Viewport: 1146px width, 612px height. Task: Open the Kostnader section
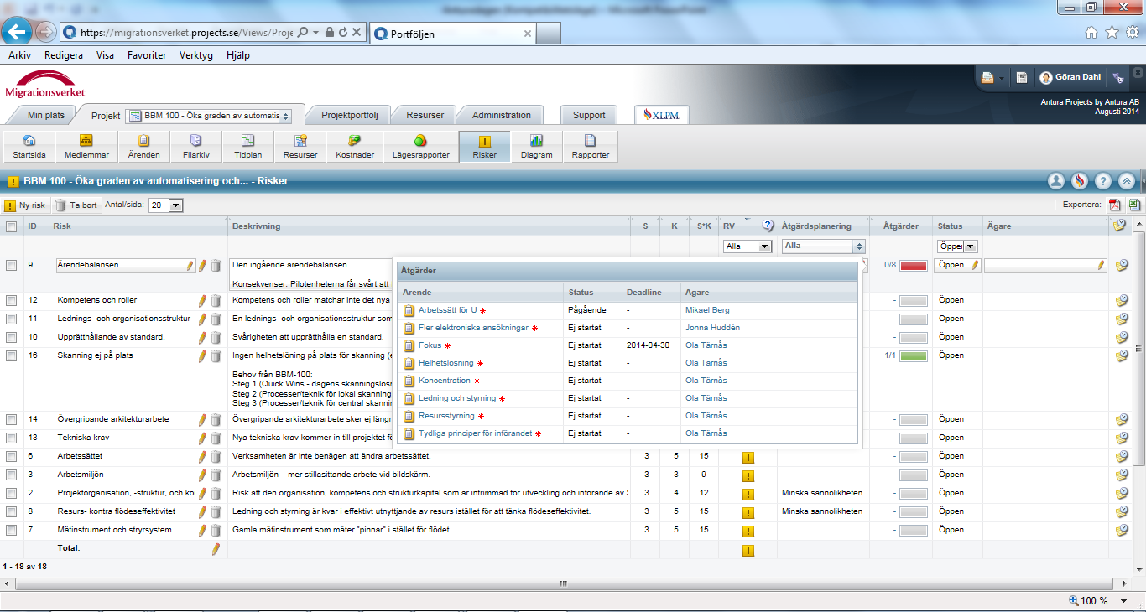(x=354, y=146)
